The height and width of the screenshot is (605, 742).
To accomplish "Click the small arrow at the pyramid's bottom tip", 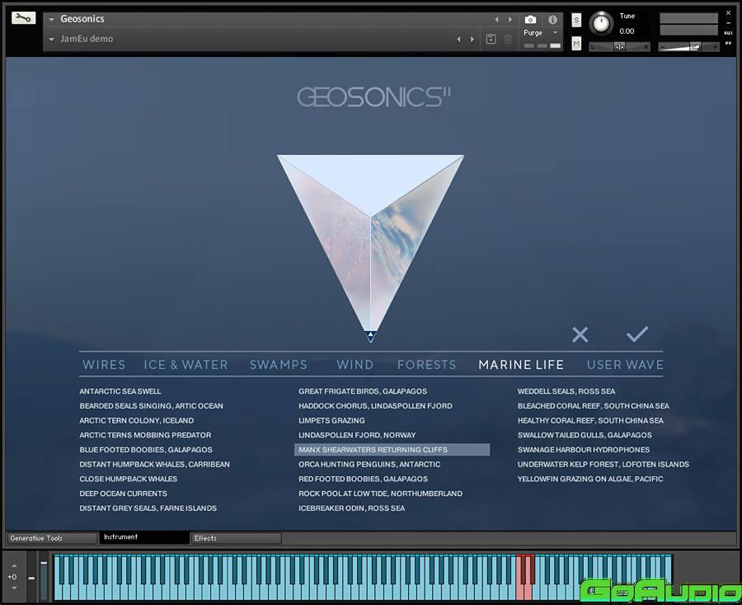I will tap(370, 335).
